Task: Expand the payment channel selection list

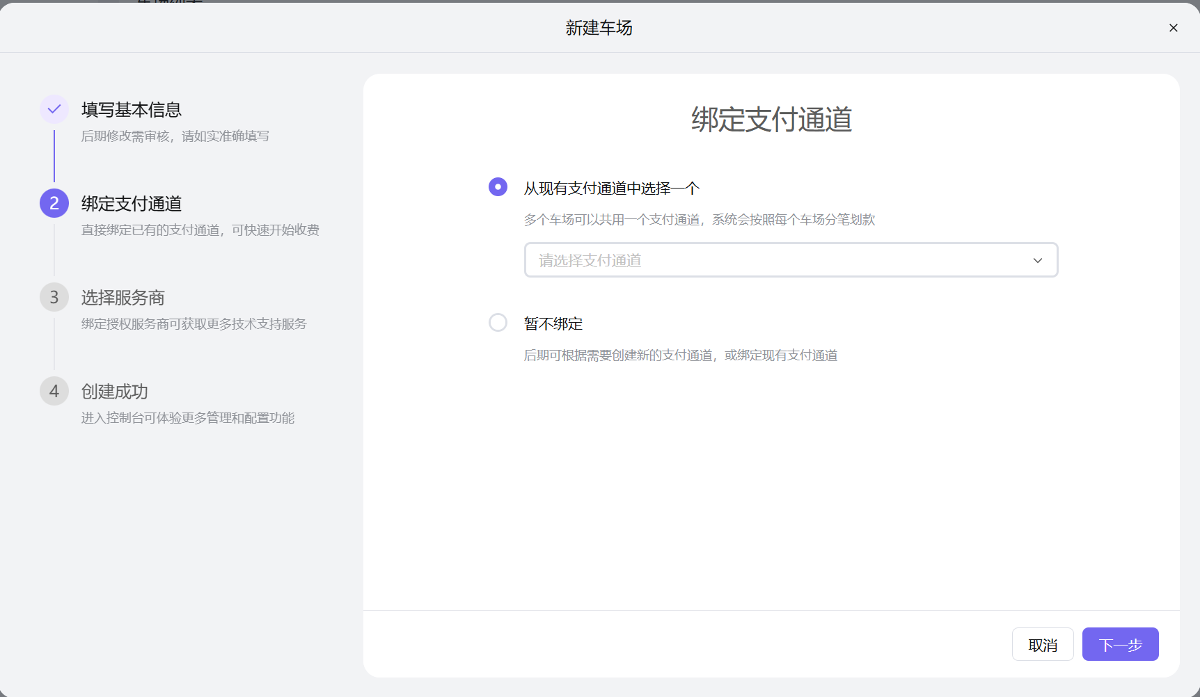Action: click(791, 259)
